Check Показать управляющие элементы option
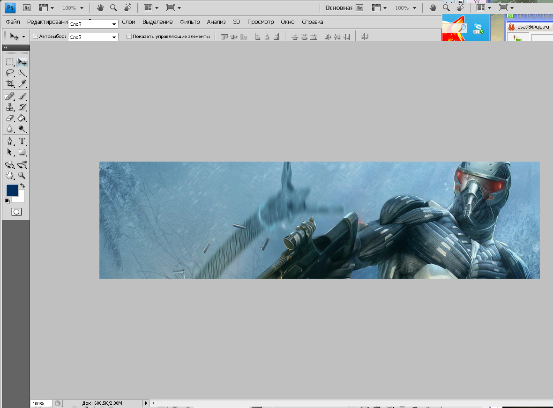Viewport: 553px width, 408px height. 129,37
